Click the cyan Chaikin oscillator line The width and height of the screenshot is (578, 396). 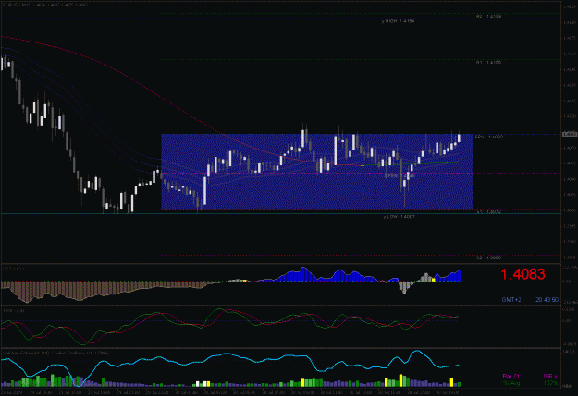click(228, 354)
